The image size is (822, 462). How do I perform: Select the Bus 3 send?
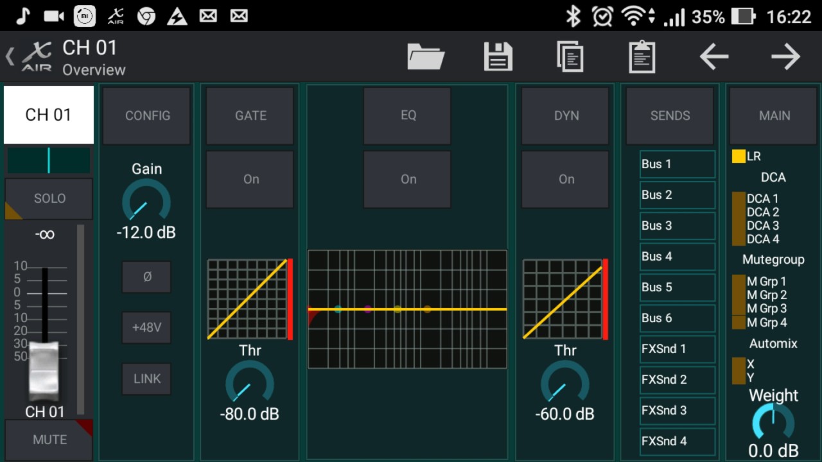[678, 226]
